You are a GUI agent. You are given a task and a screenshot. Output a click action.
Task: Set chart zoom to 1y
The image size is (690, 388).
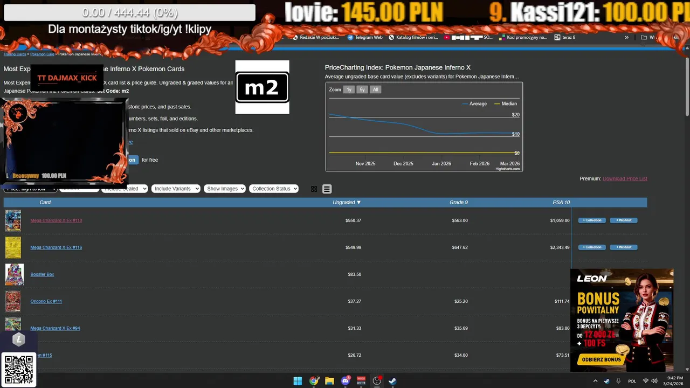click(x=349, y=89)
